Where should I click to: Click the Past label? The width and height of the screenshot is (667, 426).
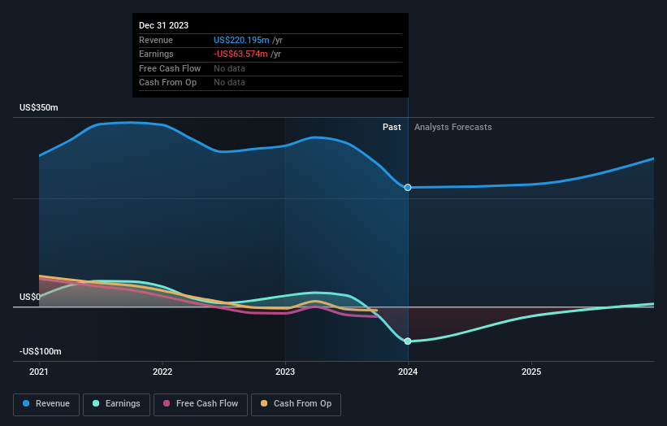392,127
